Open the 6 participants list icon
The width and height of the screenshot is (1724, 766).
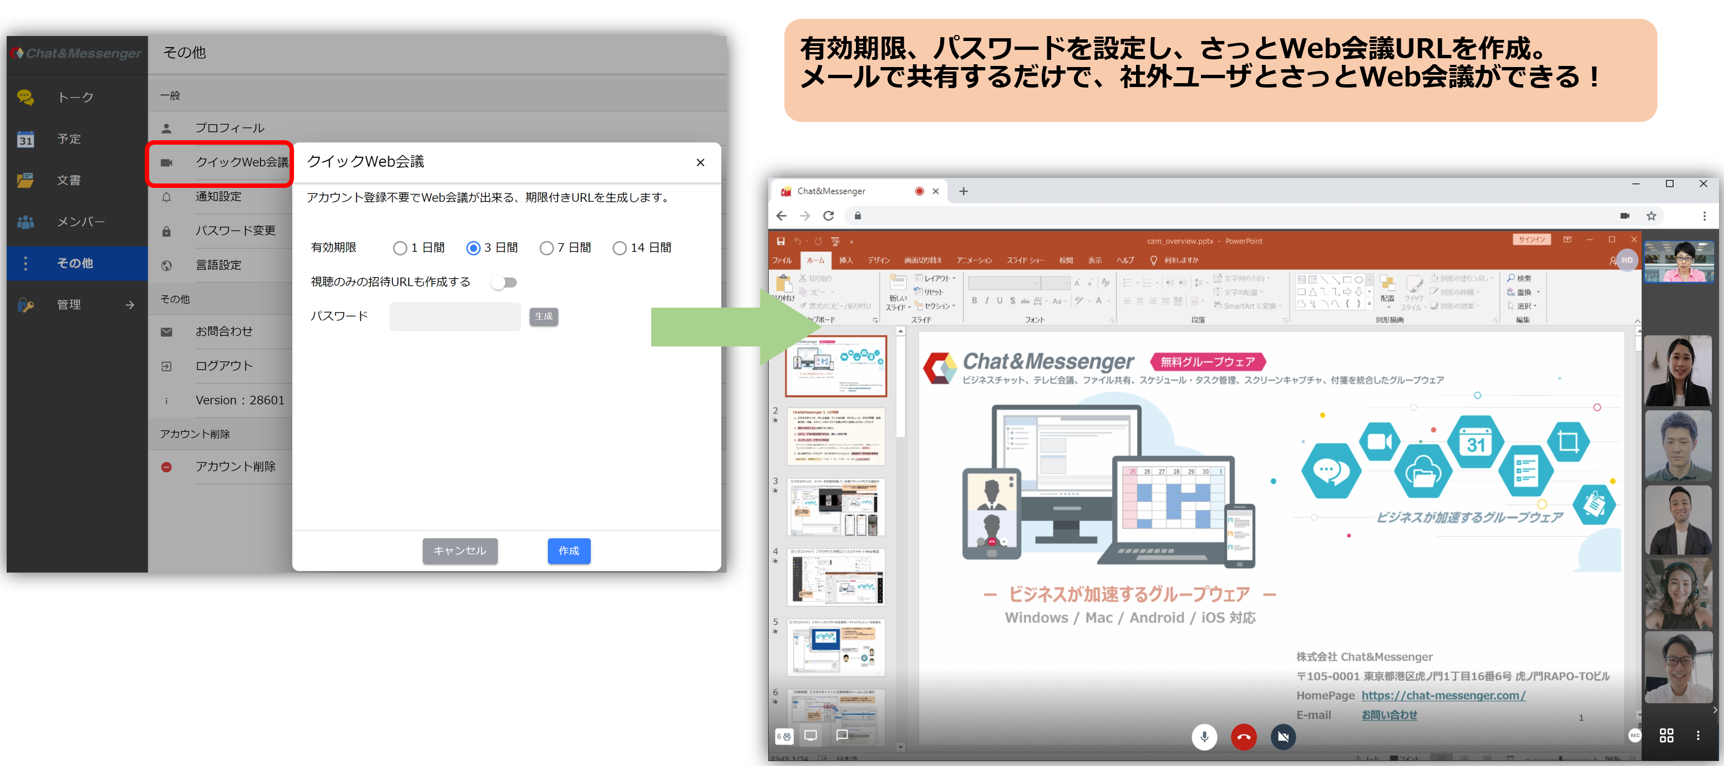coord(784,736)
